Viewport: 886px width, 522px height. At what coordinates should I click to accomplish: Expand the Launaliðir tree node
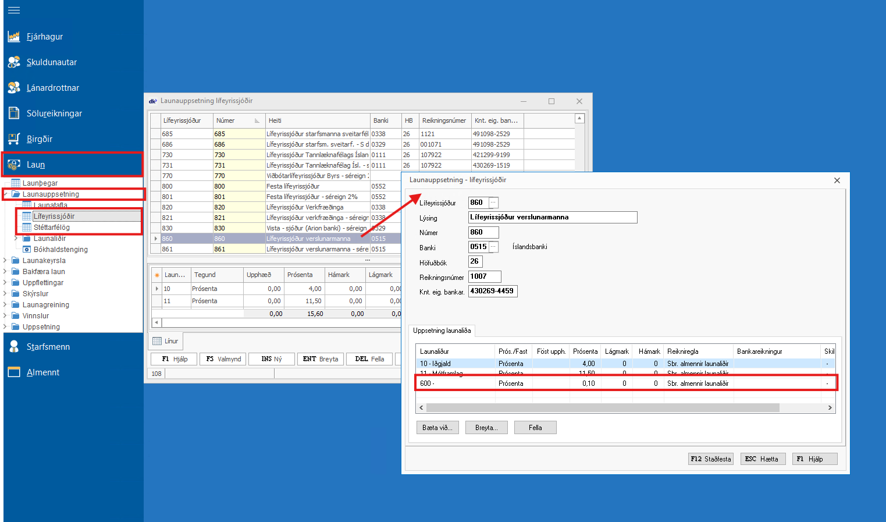(16, 239)
